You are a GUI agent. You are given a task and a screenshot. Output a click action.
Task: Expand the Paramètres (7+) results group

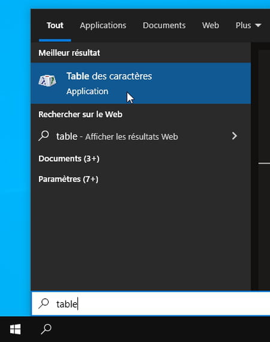(68, 179)
